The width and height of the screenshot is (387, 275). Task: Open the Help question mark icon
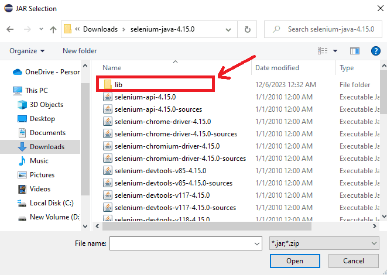376,51
